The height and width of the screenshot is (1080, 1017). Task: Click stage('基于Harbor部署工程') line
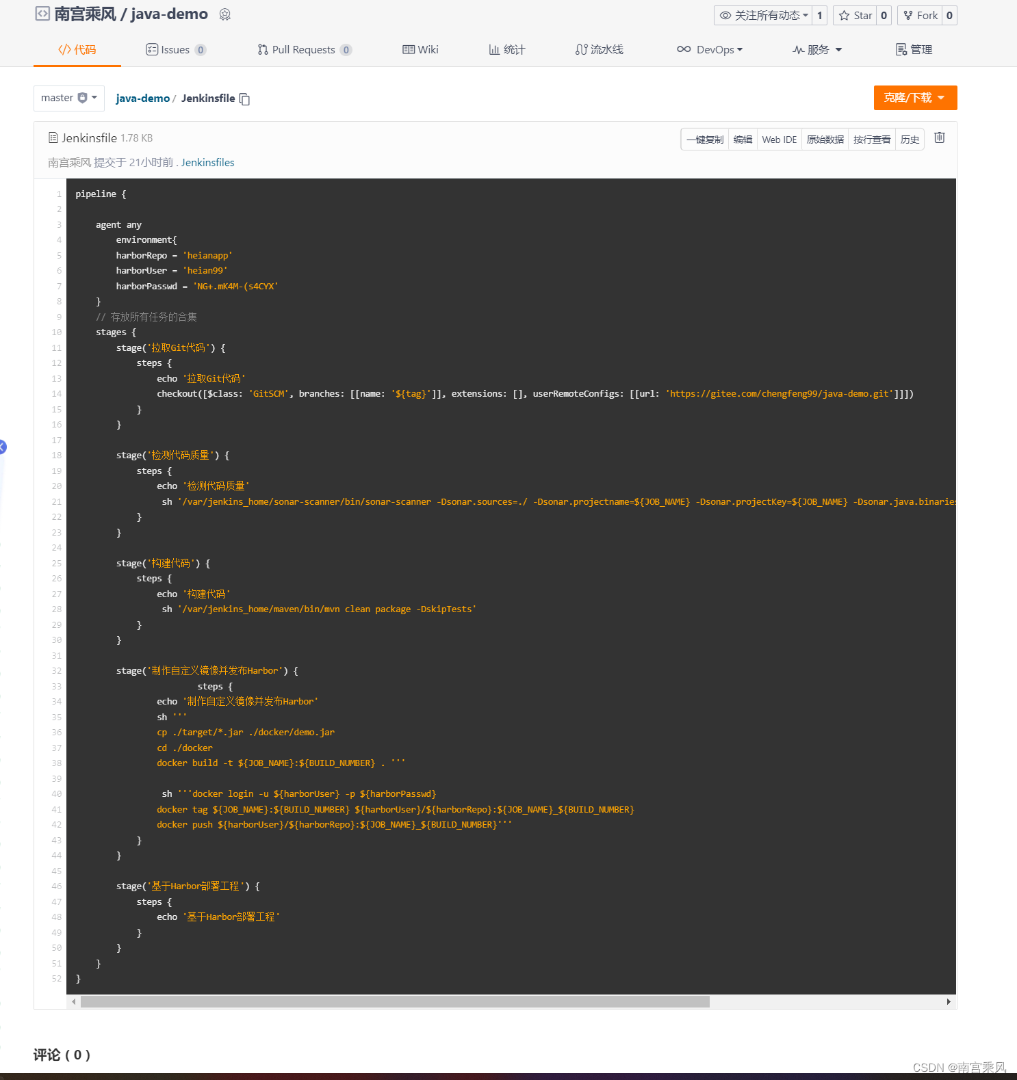[188, 886]
